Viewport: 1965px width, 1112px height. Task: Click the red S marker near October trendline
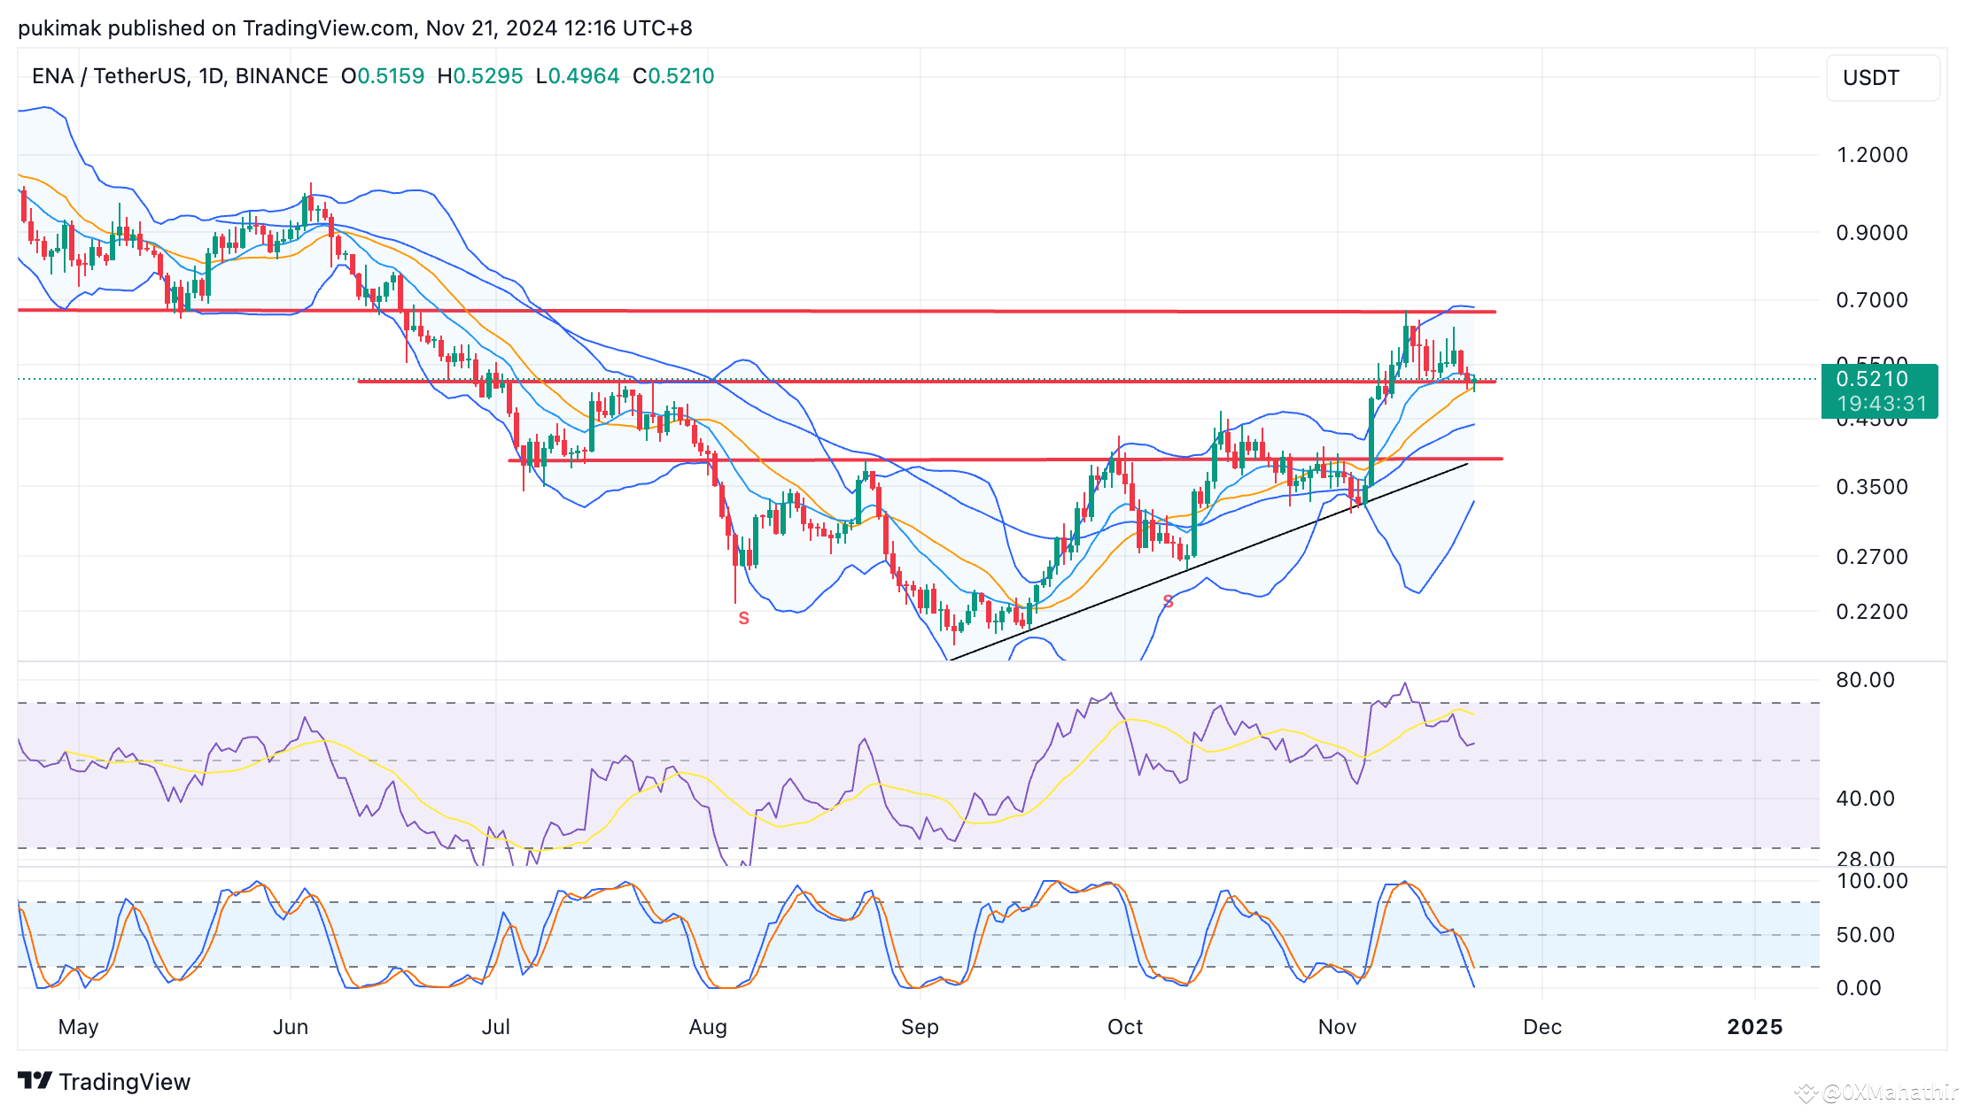1169,602
